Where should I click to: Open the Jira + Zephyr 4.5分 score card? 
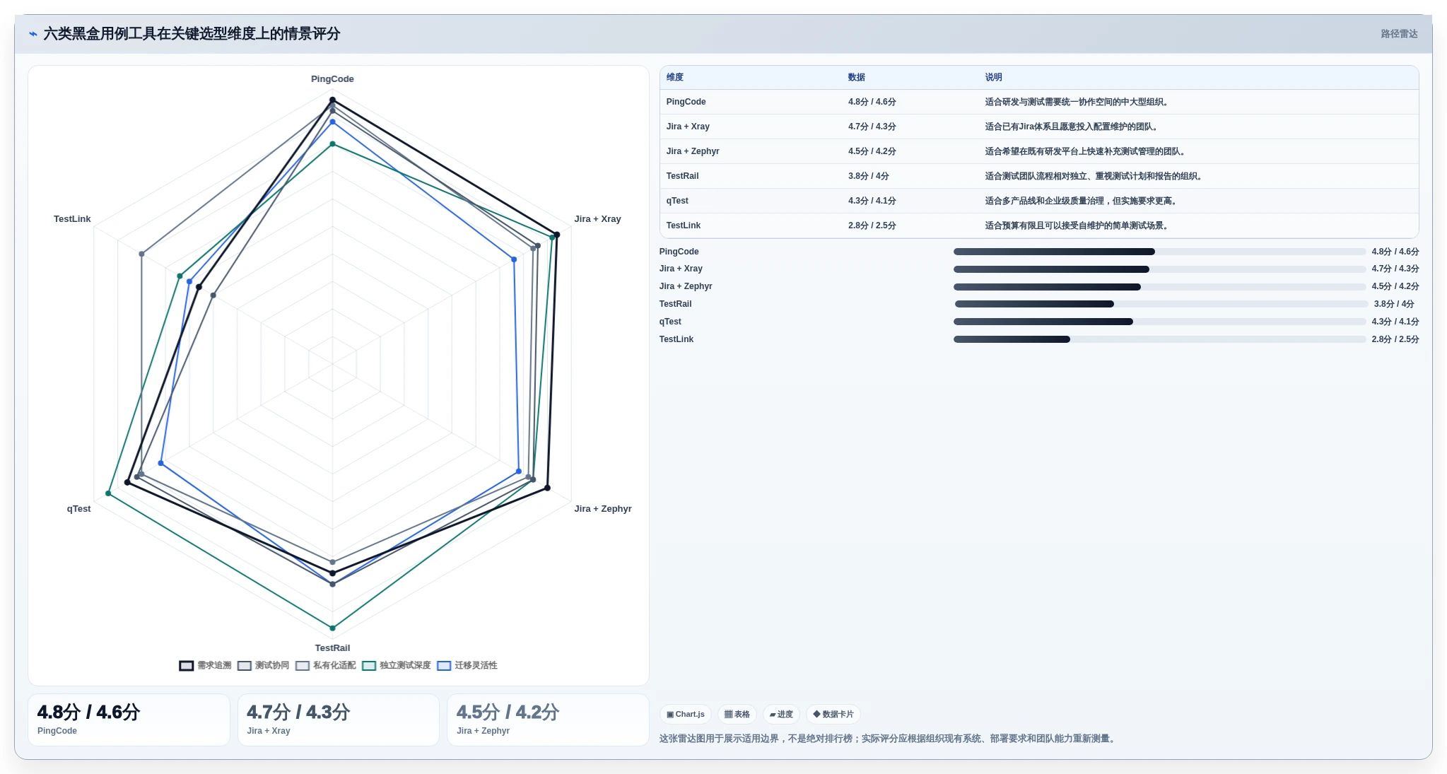point(548,720)
